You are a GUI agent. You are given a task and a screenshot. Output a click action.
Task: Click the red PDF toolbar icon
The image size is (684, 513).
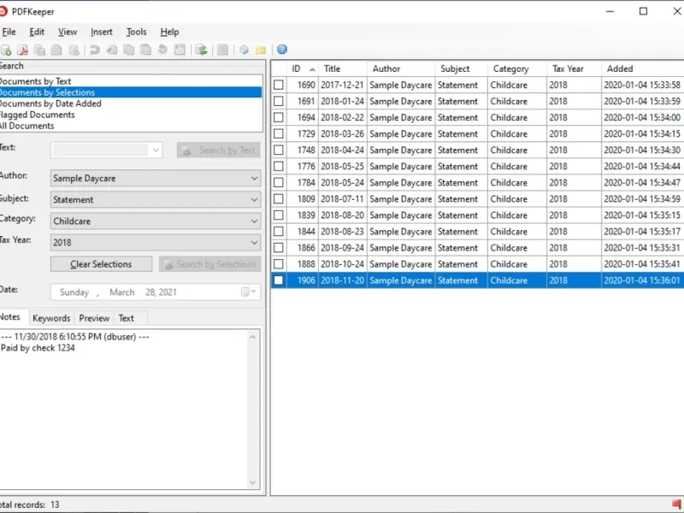click(23, 50)
